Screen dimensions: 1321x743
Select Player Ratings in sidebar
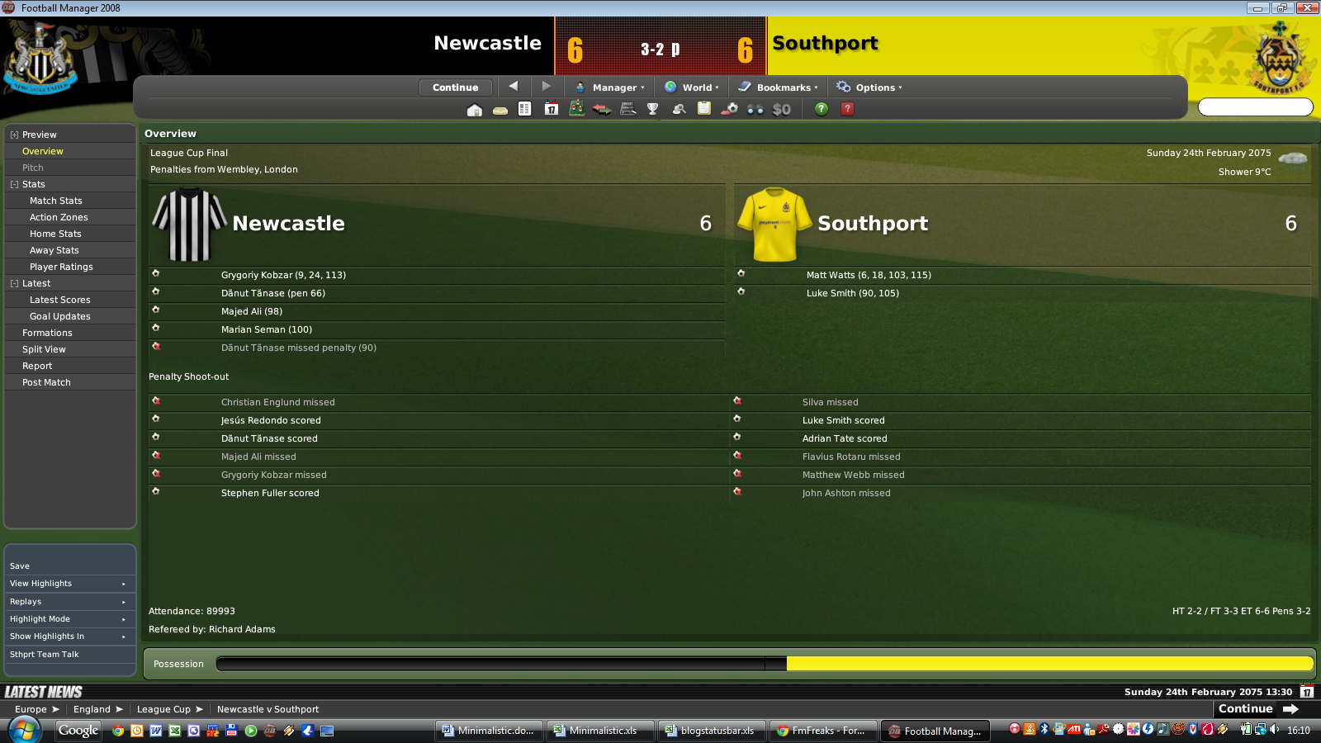[61, 267]
